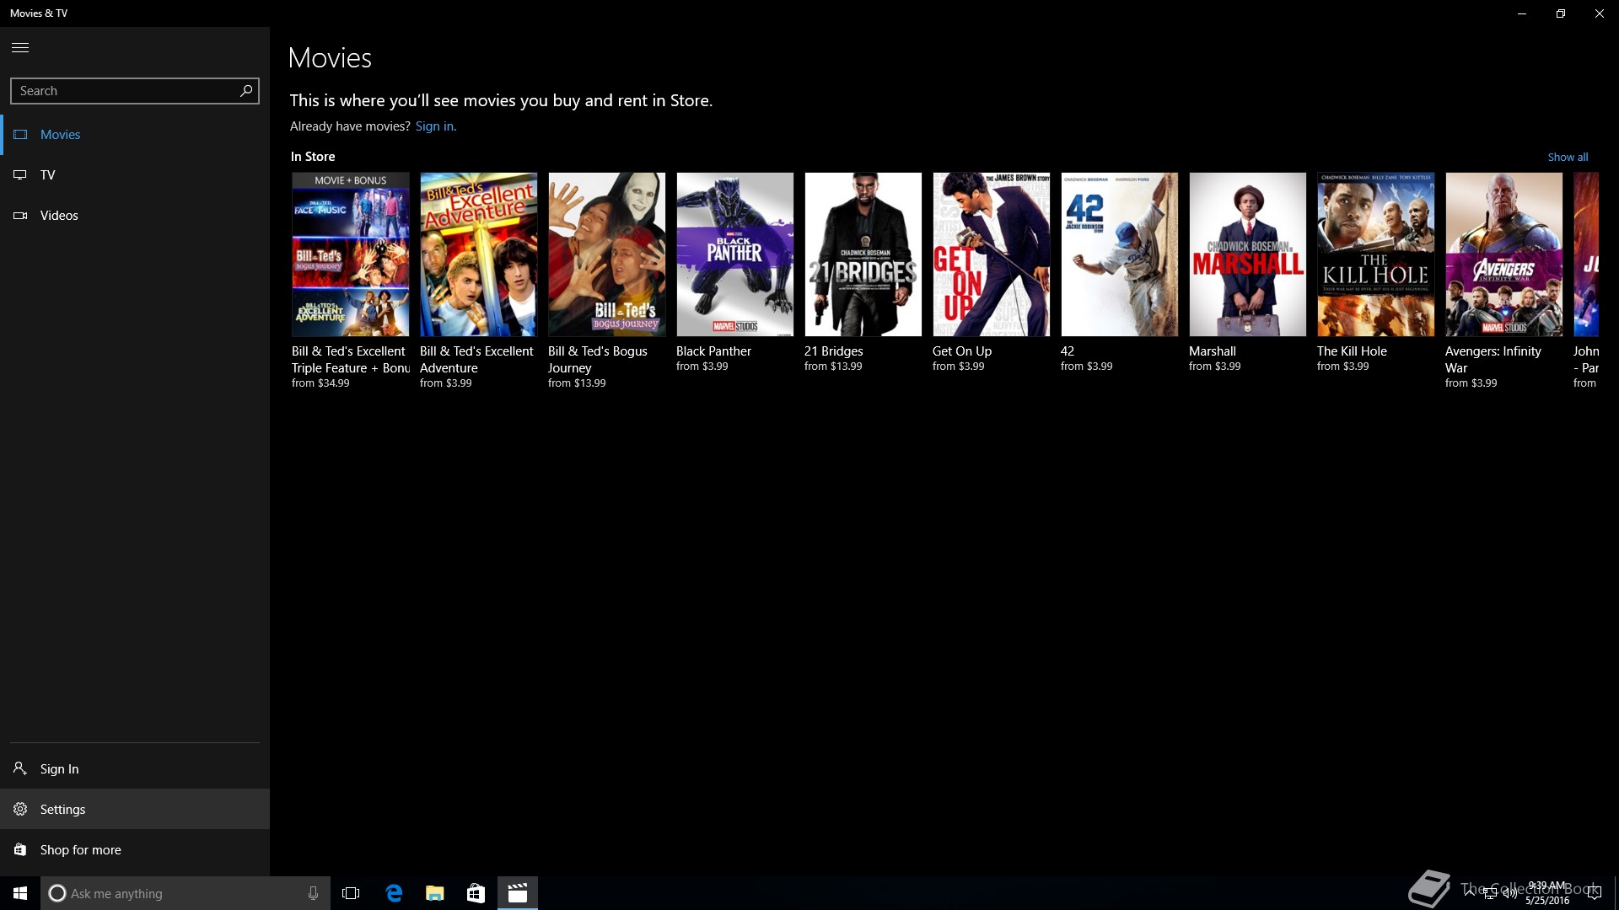Open the Marshall movie poster
Image resolution: width=1619 pixels, height=910 pixels.
(x=1248, y=254)
